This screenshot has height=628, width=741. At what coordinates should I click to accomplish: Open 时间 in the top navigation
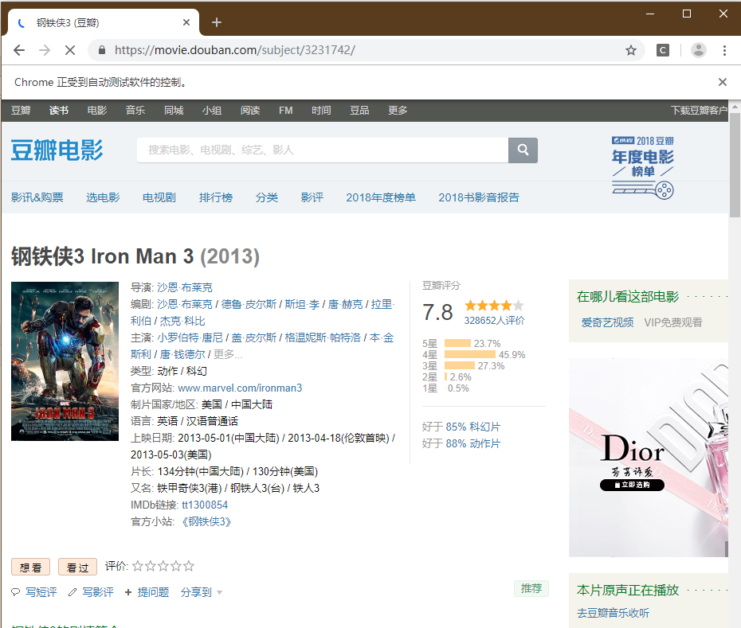point(321,111)
